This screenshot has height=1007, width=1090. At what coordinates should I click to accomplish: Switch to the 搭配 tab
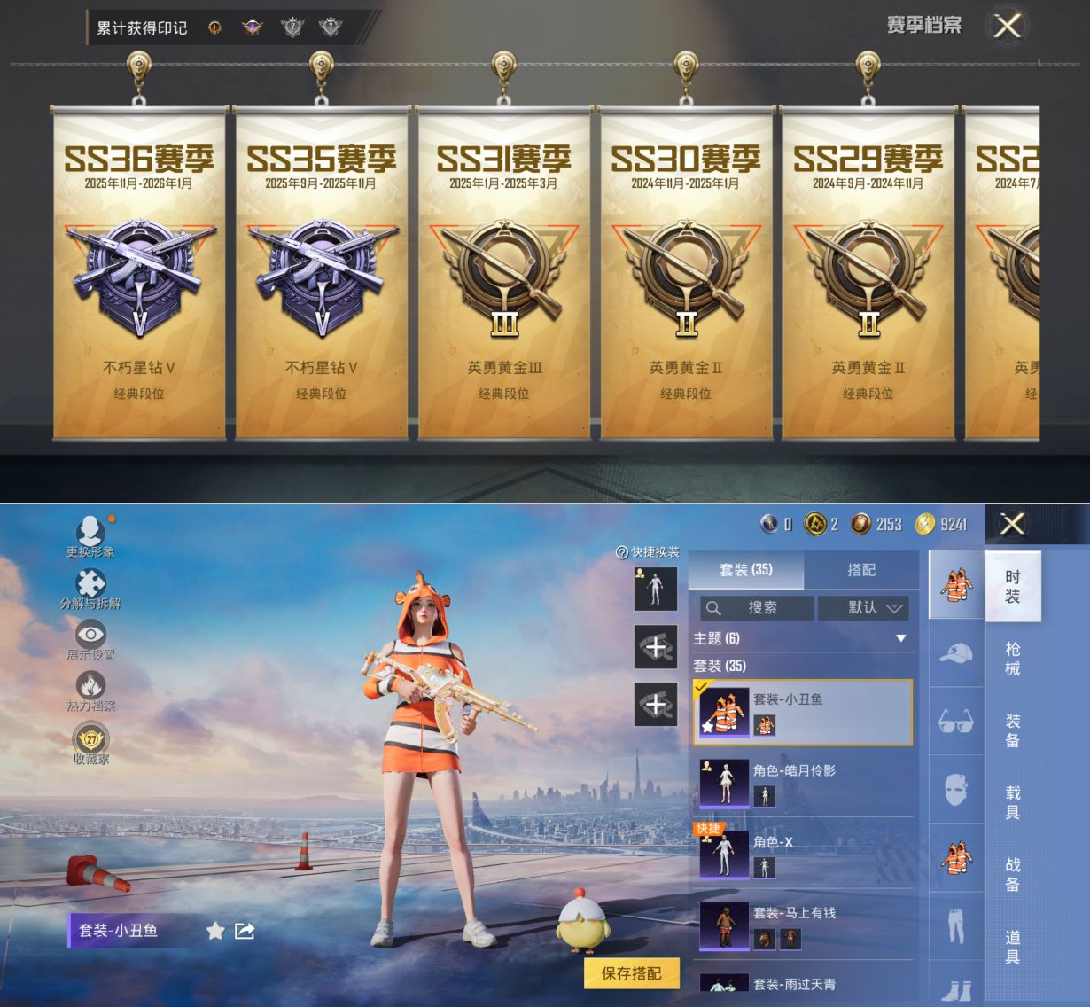[860, 570]
